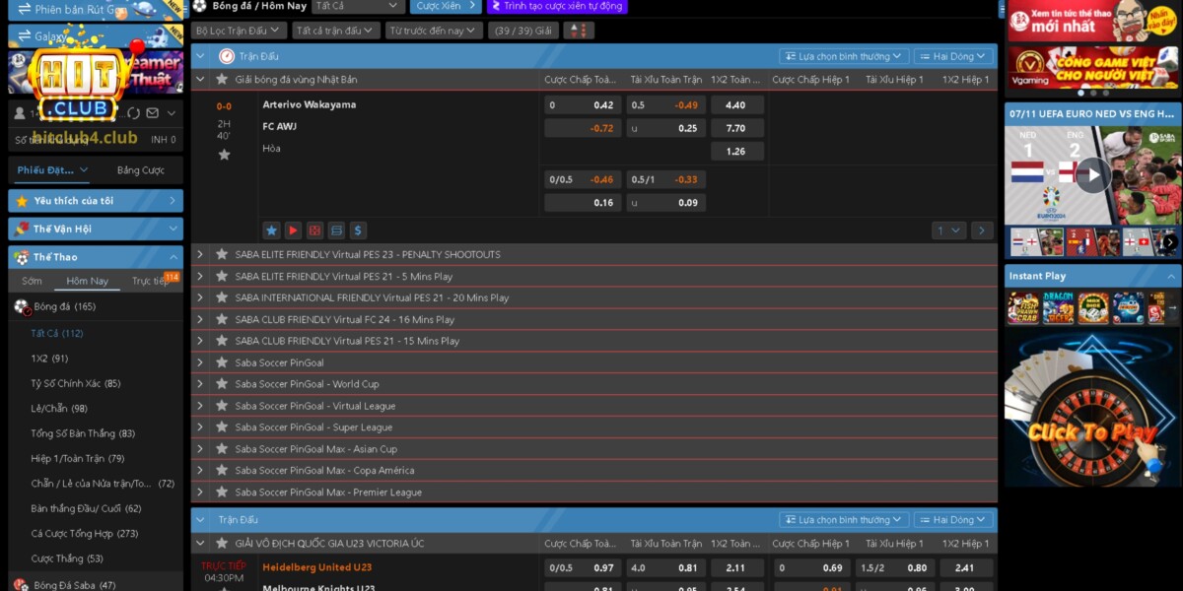Screen dimensions: 1183x591
Task: Click the red grid icon below match
Action: point(314,230)
